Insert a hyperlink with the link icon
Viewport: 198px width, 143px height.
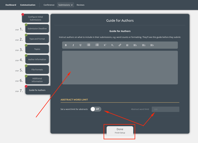tap(120, 45)
